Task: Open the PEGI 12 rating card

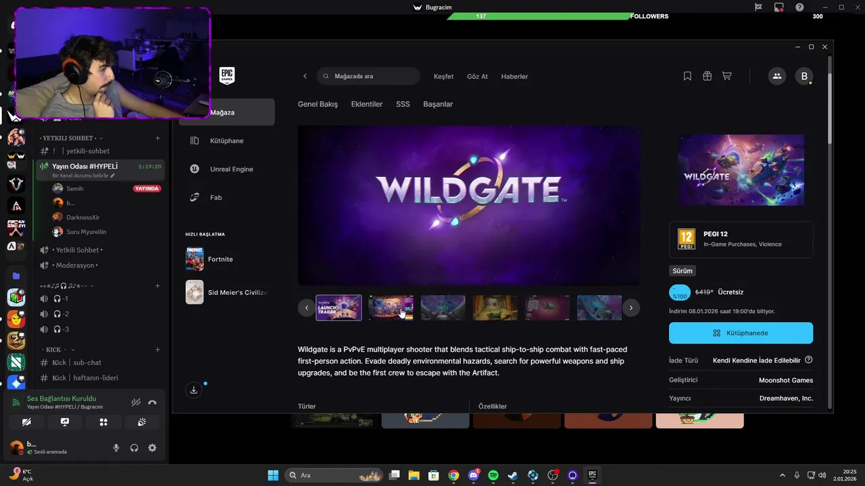Action: pos(741,240)
